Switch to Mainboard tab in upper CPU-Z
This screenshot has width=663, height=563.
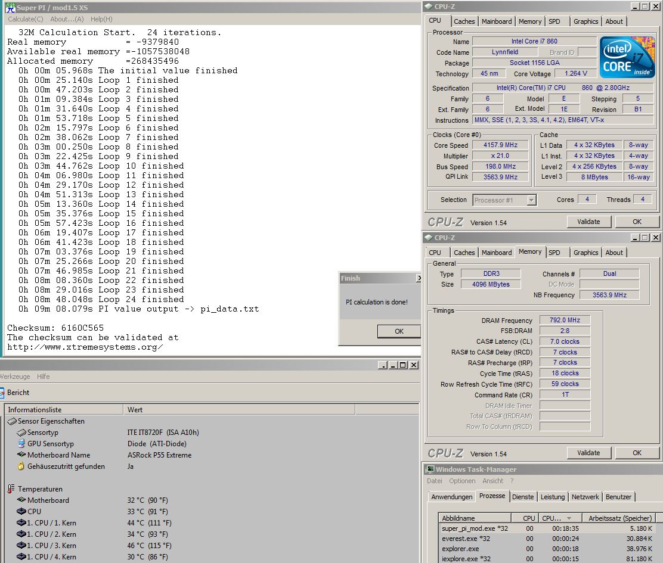497,21
